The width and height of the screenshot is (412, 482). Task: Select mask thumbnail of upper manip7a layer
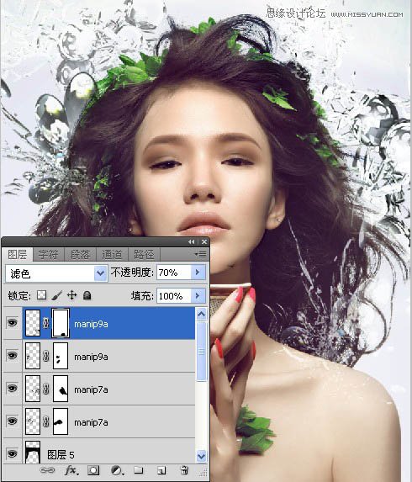61,389
